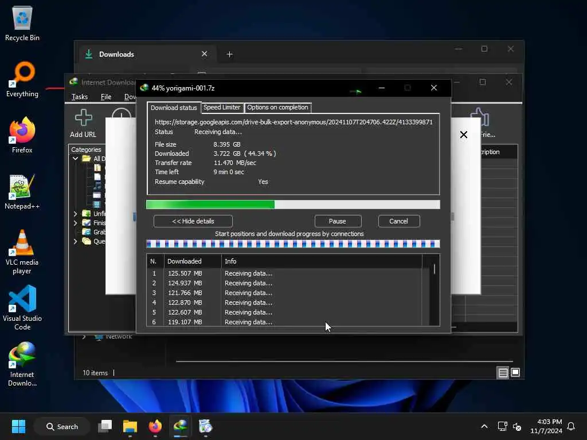Collapse the All Downloads tree node
The height and width of the screenshot is (440, 587).
click(75, 158)
